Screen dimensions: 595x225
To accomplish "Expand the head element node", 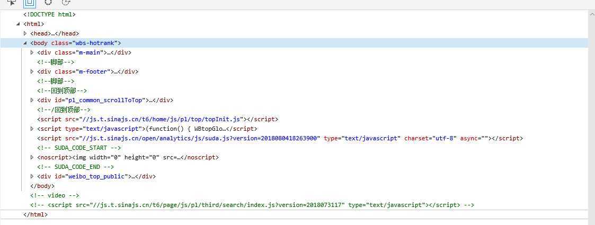I will [25, 33].
